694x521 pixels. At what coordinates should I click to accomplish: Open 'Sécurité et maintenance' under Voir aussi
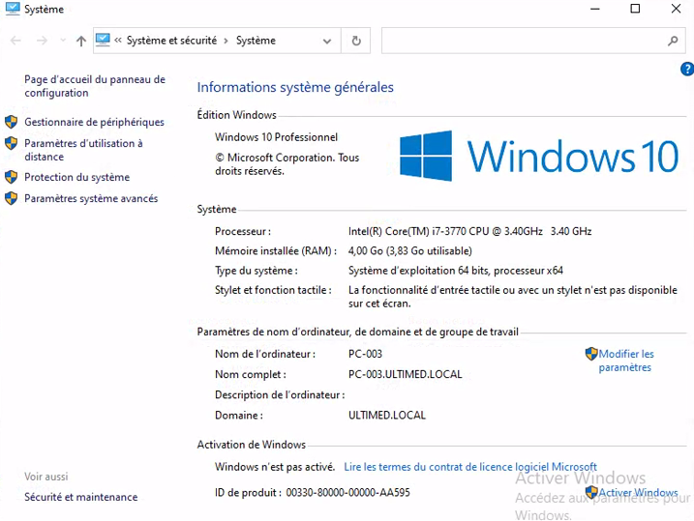(x=81, y=497)
